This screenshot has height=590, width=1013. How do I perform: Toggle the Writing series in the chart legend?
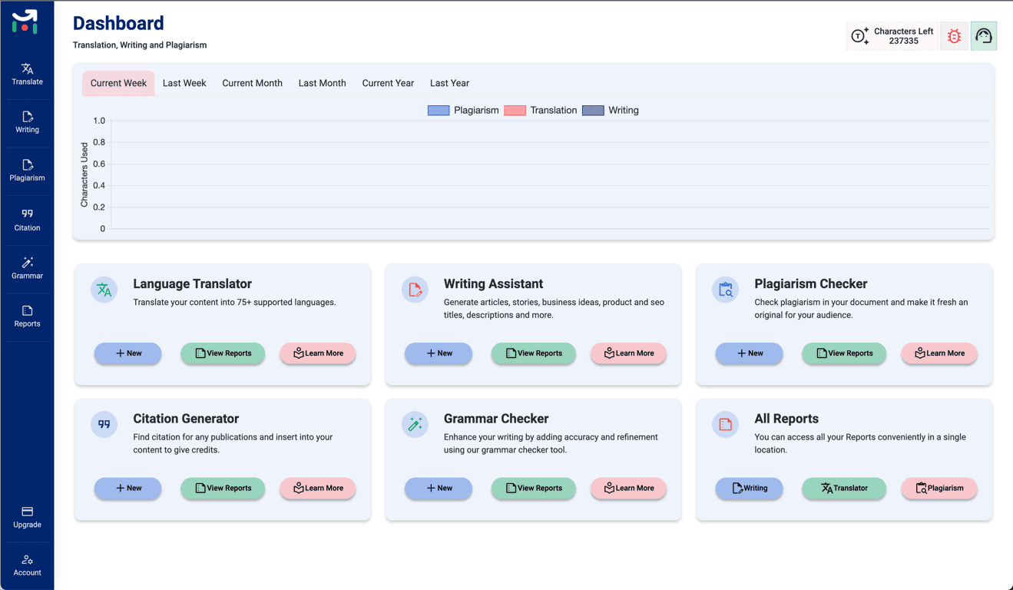[x=612, y=110]
